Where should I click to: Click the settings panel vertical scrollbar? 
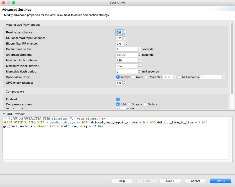point(232,58)
